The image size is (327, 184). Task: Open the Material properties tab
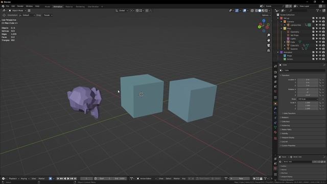pyautogui.click(x=275, y=132)
